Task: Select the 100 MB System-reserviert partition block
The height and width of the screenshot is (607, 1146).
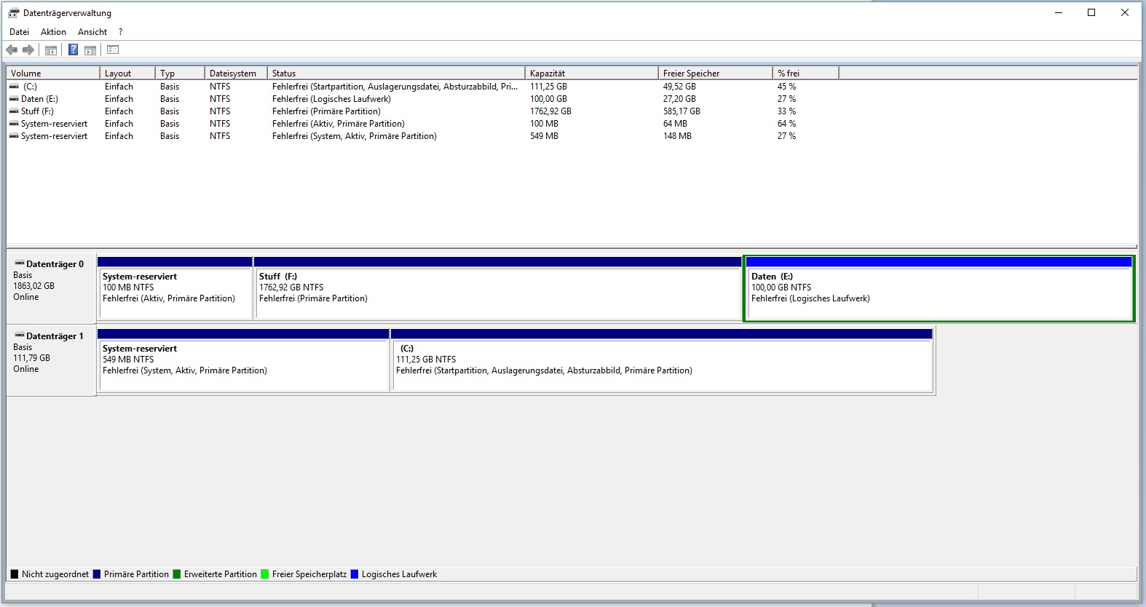Action: [175, 288]
